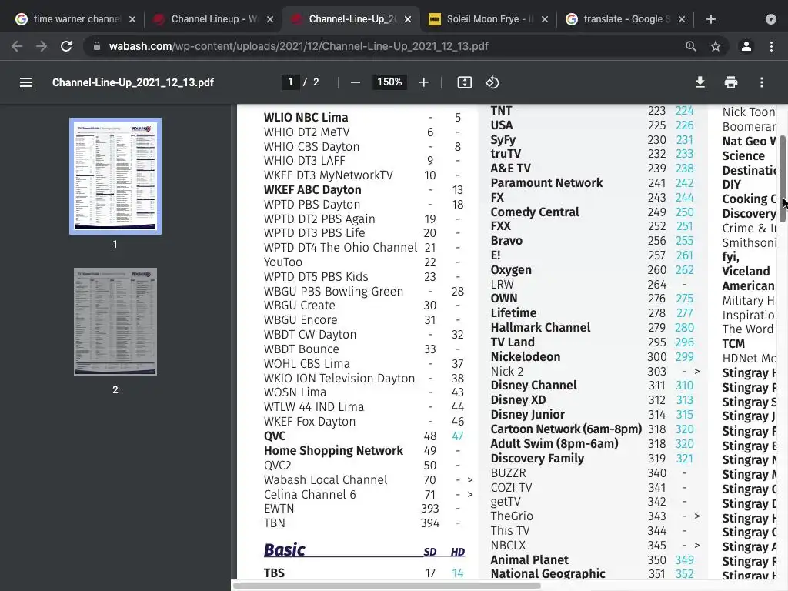Select the page 1 thumbnail
Image resolution: width=788 pixels, height=591 pixels.
tap(115, 176)
